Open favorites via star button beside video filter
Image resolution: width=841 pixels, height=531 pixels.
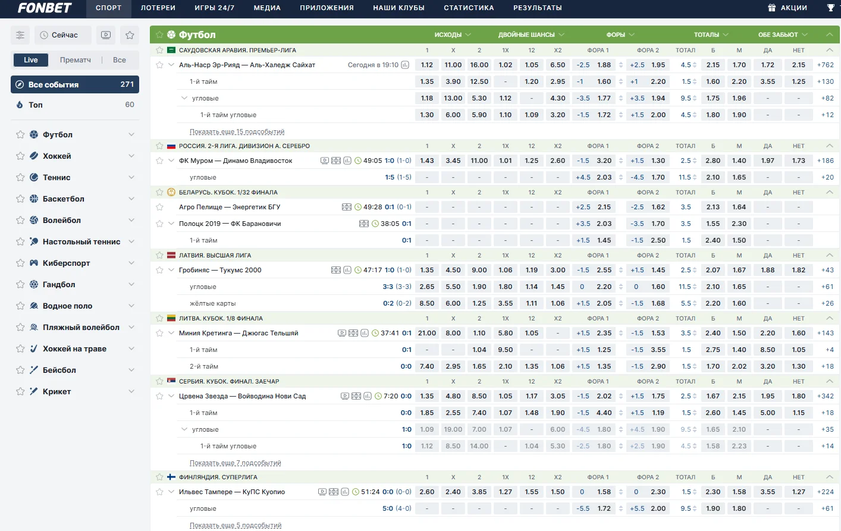(130, 35)
